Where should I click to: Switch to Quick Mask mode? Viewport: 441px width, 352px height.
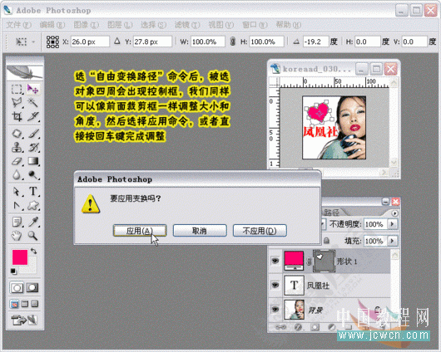[32, 288]
